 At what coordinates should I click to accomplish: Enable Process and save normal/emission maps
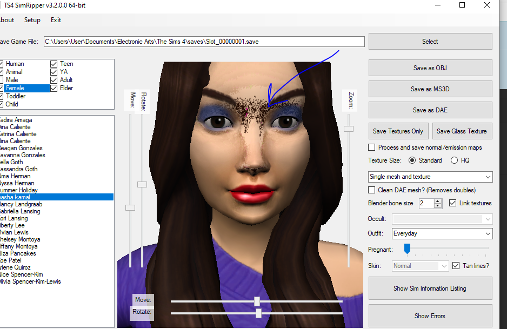[x=371, y=147]
